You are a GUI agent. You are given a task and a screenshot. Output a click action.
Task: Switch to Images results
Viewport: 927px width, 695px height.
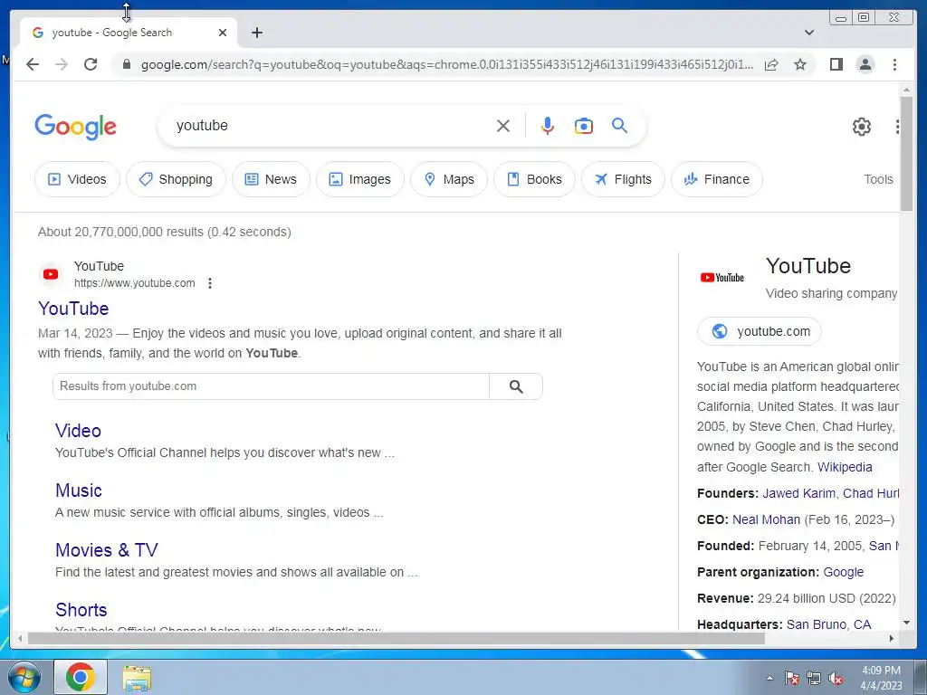click(x=360, y=179)
